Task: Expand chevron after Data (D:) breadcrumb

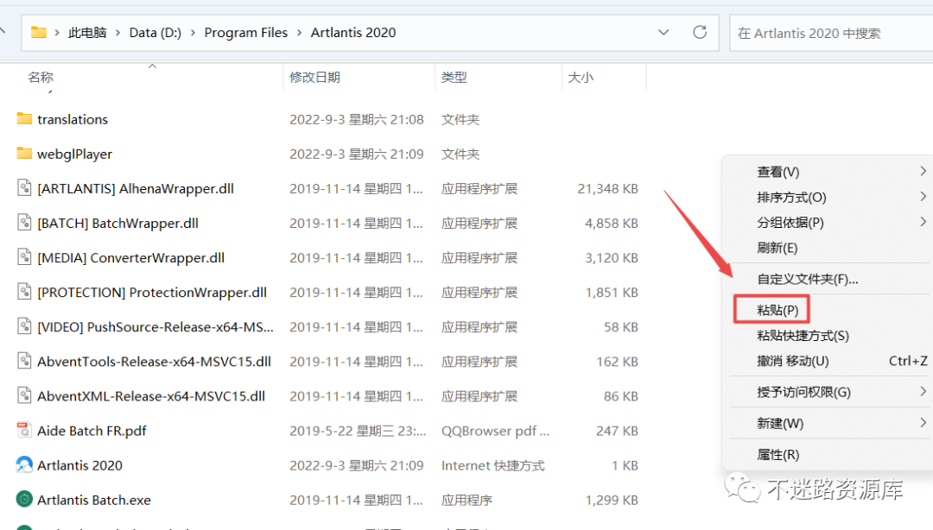Action: tap(192, 33)
